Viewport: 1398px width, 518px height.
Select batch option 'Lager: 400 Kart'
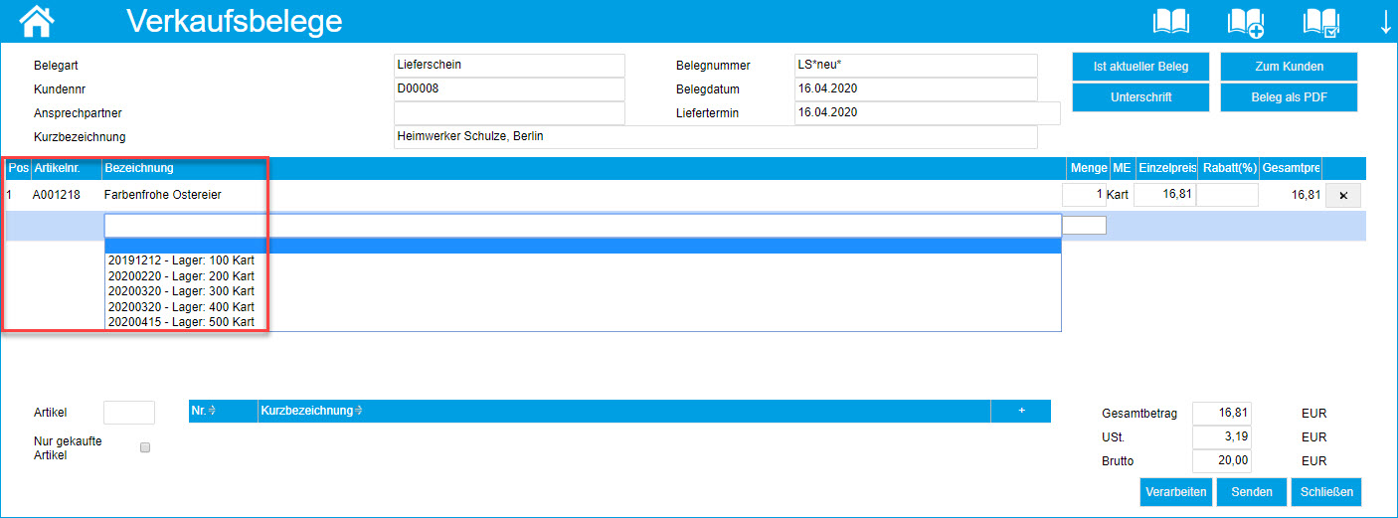tap(181, 307)
